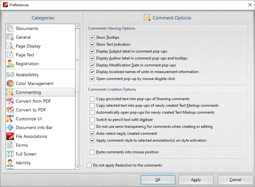Viewport: 255px width, 187px height.
Task: Click the Customize UI icon
Action: (x=10, y=119)
